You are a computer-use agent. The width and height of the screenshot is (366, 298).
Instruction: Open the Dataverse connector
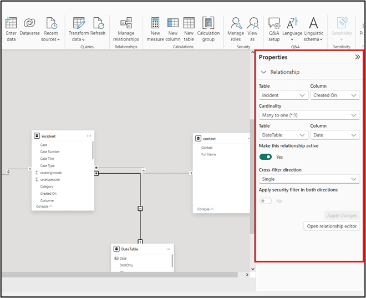[x=29, y=23]
